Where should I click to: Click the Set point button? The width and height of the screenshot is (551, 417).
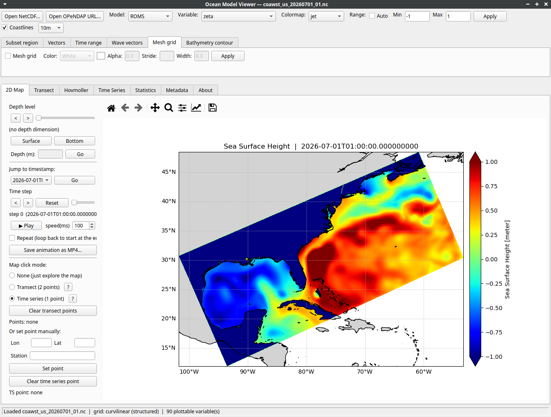(x=53, y=368)
